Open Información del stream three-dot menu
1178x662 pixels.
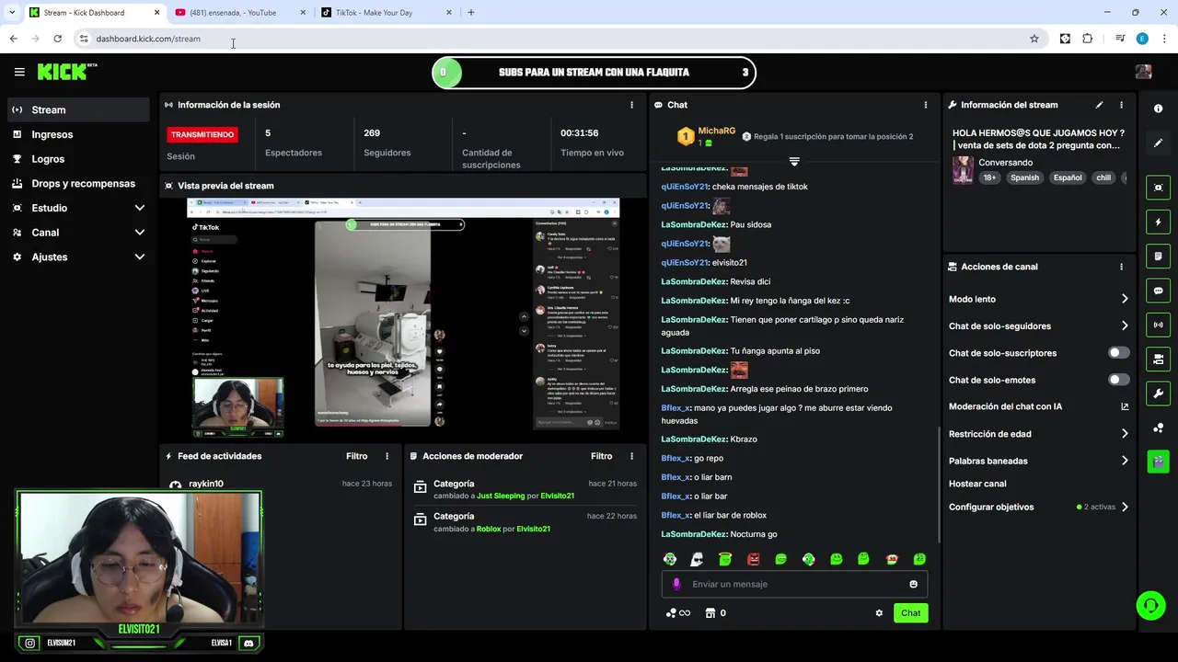click(1121, 105)
